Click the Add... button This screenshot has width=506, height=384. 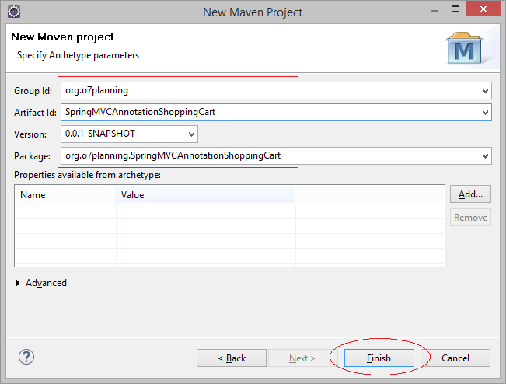[x=470, y=194]
